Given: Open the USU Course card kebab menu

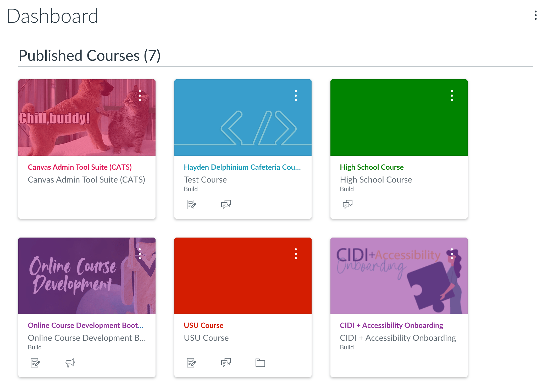Looking at the screenshot, I should [296, 253].
